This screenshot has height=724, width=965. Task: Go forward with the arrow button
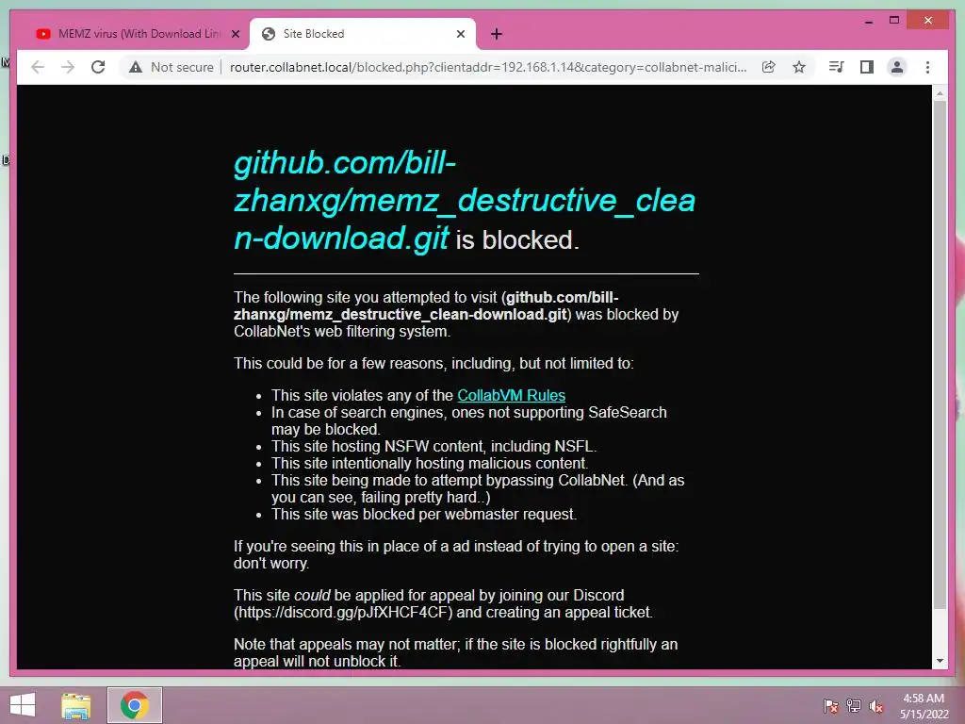pyautogui.click(x=68, y=67)
